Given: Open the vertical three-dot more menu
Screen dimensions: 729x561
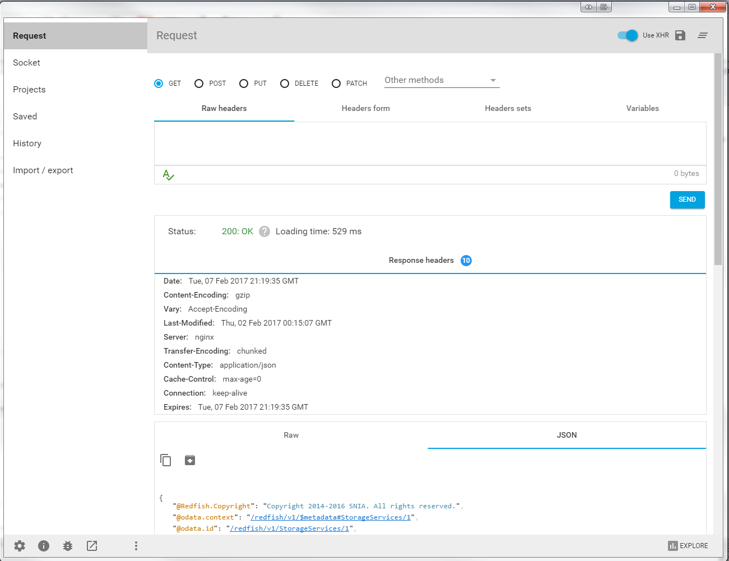Looking at the screenshot, I should (x=136, y=546).
